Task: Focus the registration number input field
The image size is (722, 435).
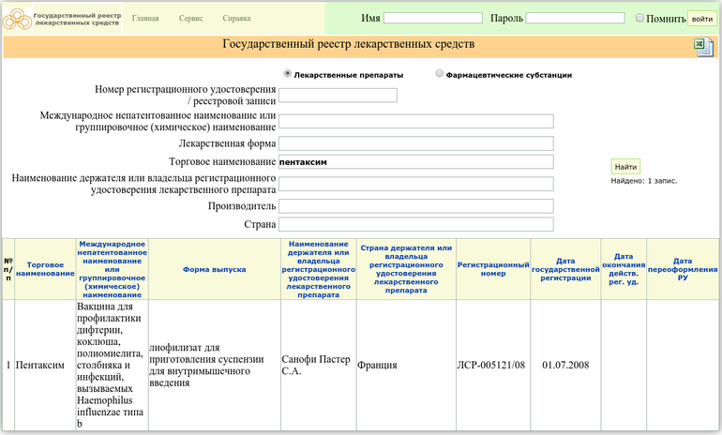Action: pyautogui.click(x=338, y=95)
